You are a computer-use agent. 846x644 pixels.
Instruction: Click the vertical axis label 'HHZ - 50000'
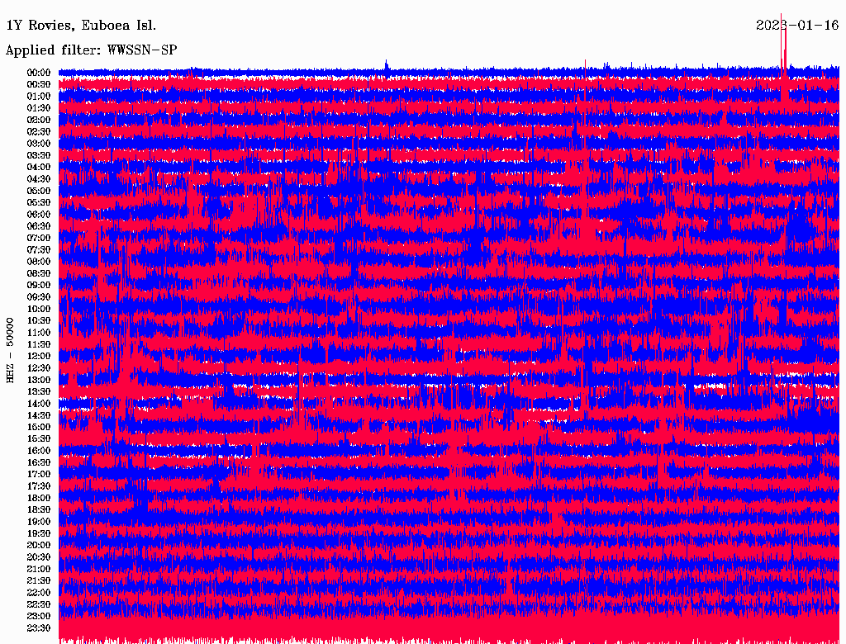pos(10,351)
